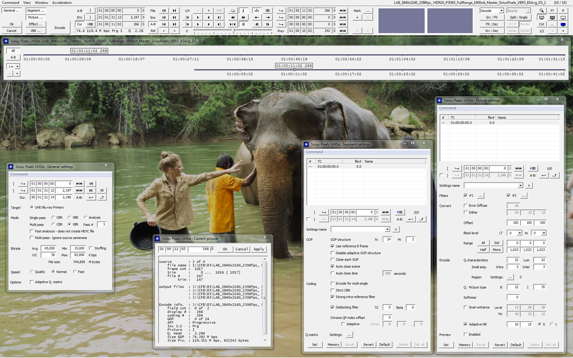Open the Segment settings toolbar button
The image size is (573, 358).
[x=36, y=11]
